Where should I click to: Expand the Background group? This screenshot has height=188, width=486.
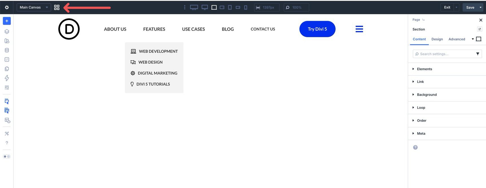pos(447,95)
